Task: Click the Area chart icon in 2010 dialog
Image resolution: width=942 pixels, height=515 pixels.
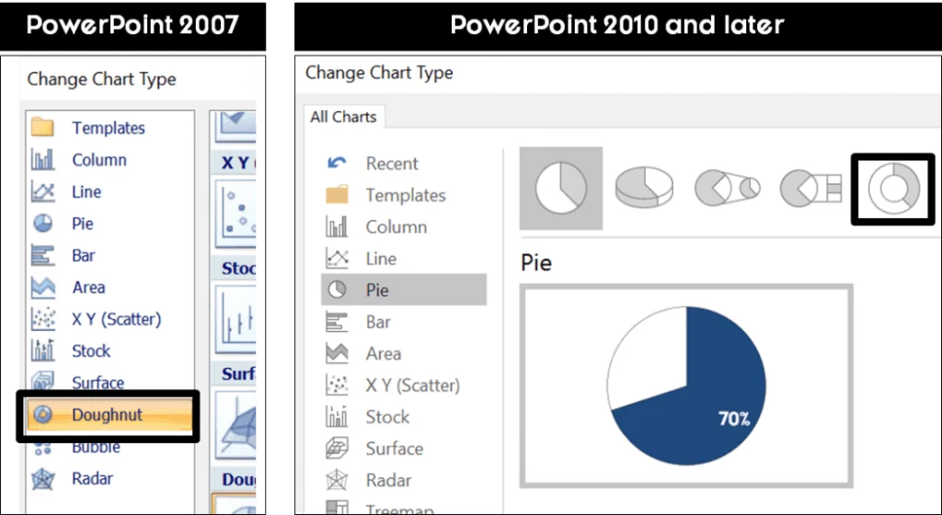Action: coord(337,353)
